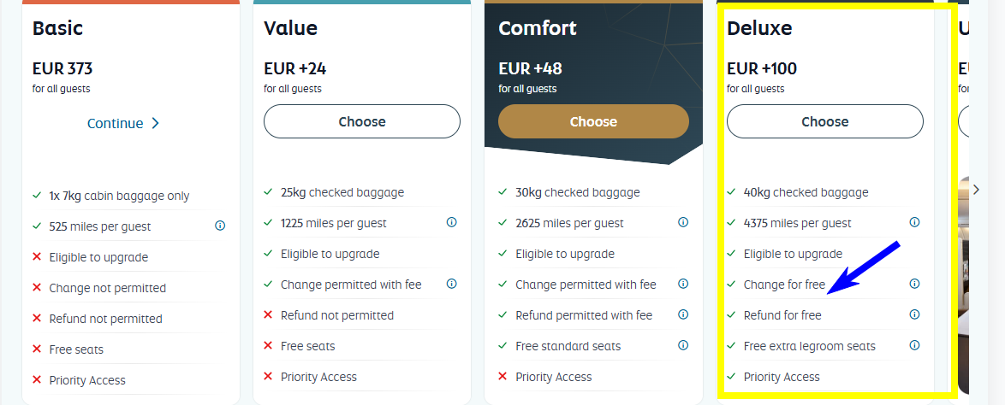Click info icon next to Value 1225 miles

click(x=451, y=222)
